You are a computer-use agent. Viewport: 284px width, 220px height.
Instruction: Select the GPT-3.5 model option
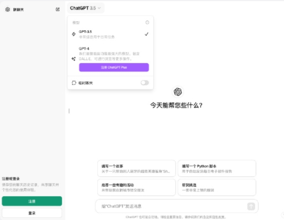tap(111, 34)
